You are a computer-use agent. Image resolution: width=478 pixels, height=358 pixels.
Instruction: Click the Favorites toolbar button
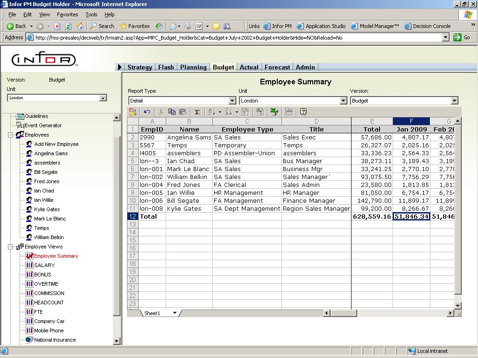(x=135, y=26)
